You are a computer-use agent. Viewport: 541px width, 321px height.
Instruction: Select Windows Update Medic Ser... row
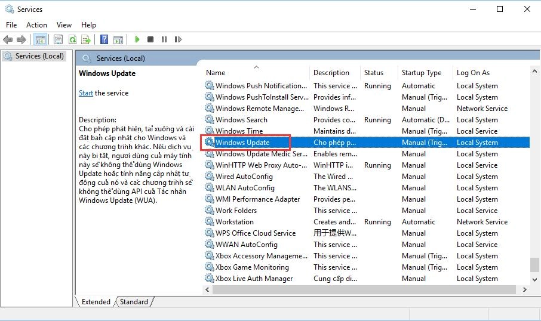tap(366, 154)
